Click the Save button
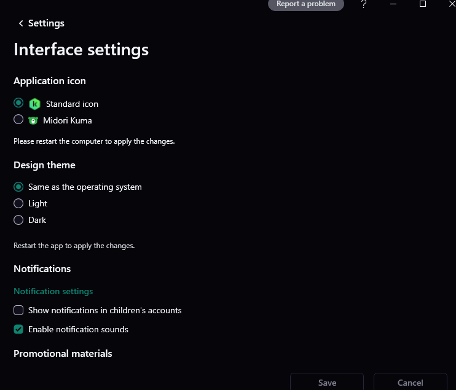 click(x=327, y=382)
